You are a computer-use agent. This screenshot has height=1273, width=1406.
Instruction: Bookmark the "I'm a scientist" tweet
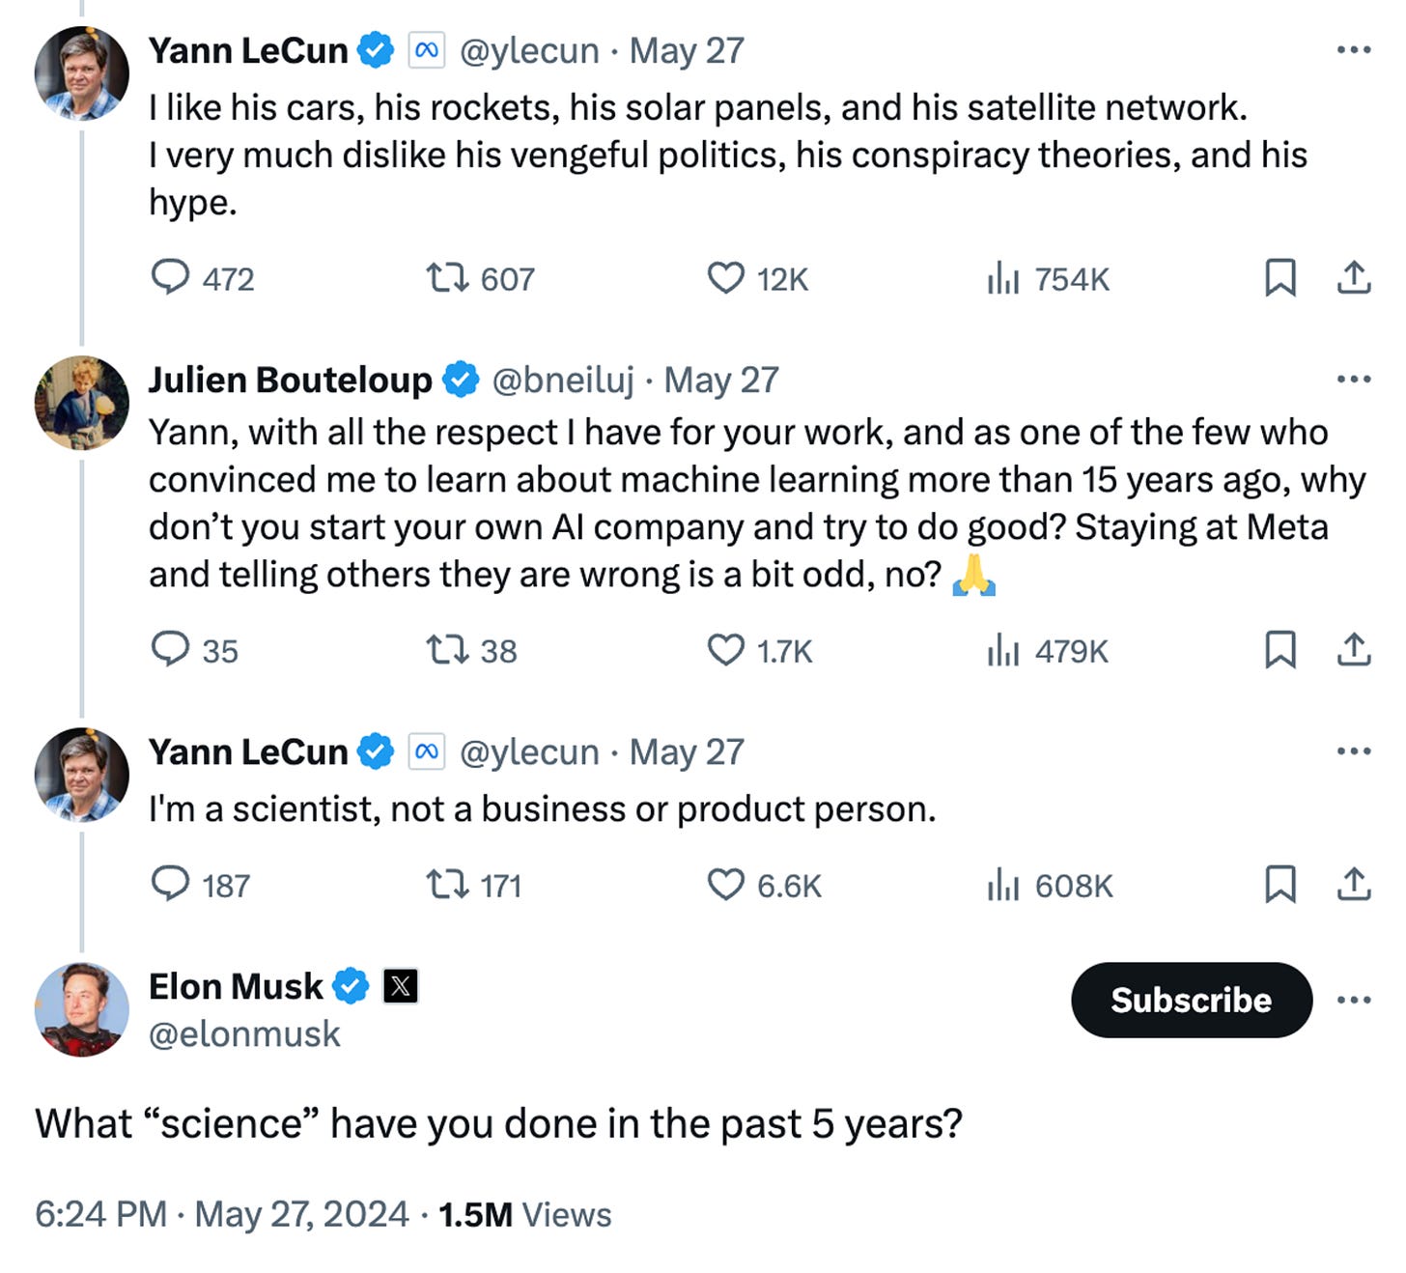(1279, 884)
